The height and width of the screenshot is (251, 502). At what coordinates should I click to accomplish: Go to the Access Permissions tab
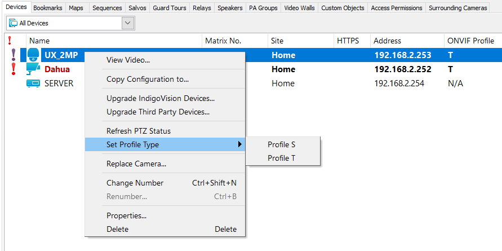tap(397, 8)
